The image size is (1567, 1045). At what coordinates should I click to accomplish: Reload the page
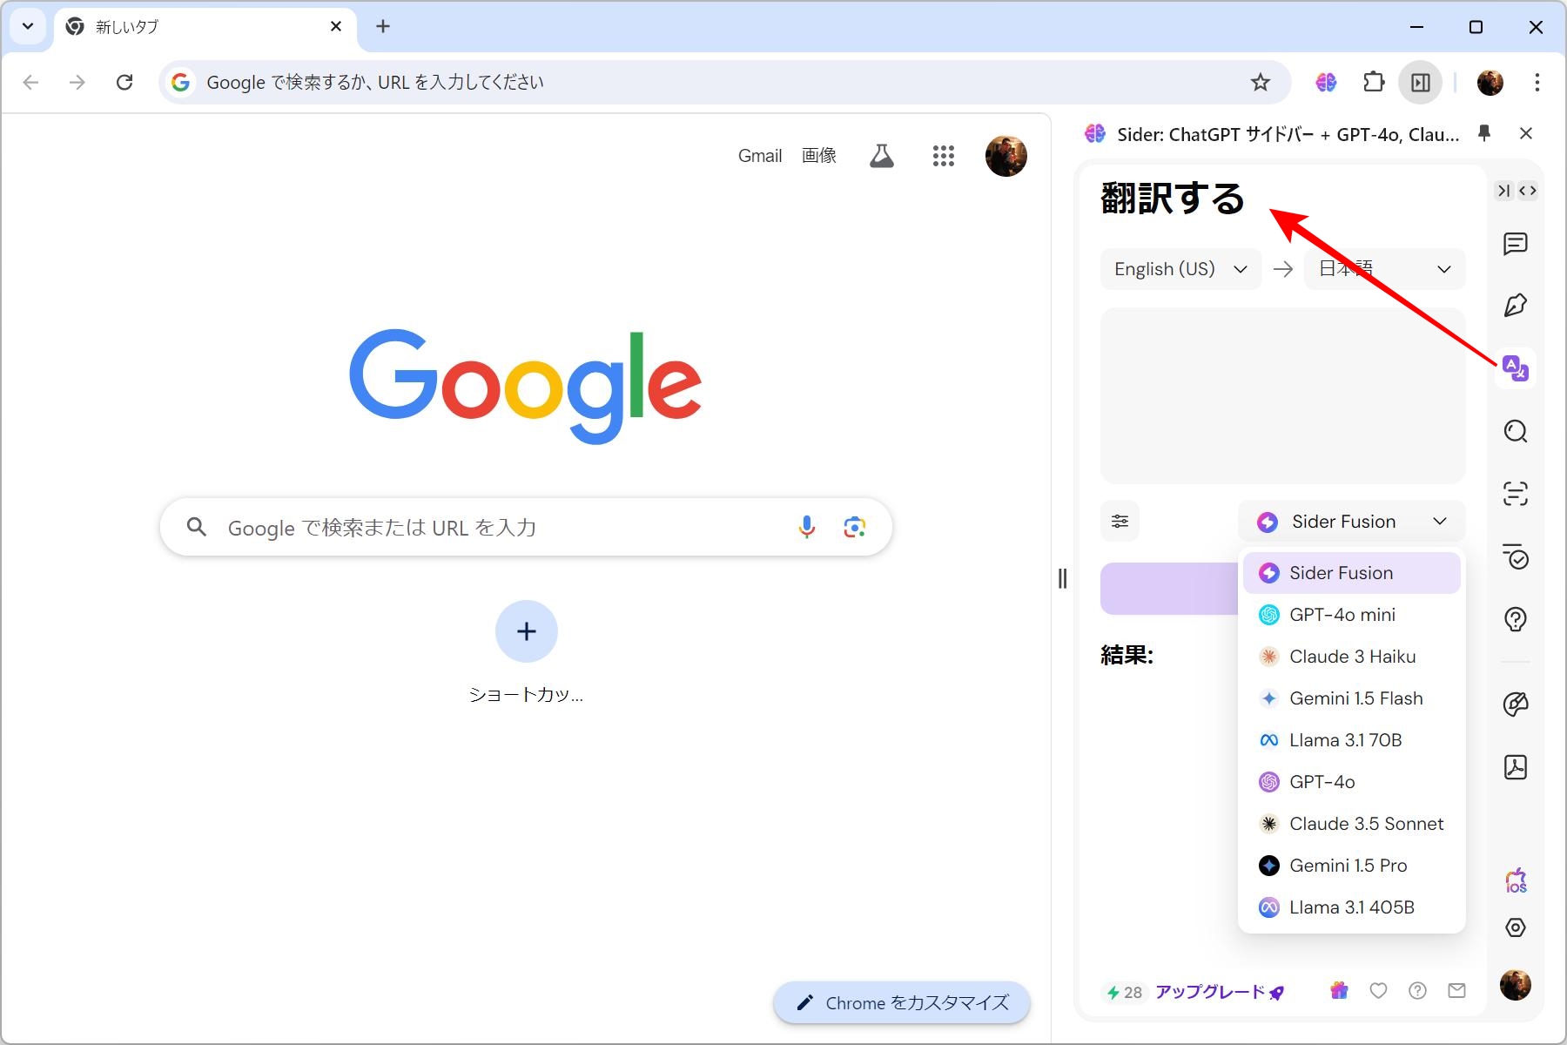[124, 83]
